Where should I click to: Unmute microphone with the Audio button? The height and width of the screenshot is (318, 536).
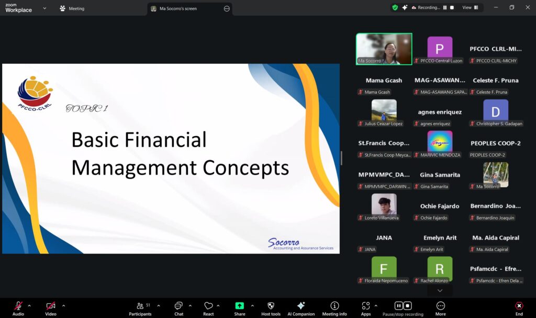click(18, 306)
